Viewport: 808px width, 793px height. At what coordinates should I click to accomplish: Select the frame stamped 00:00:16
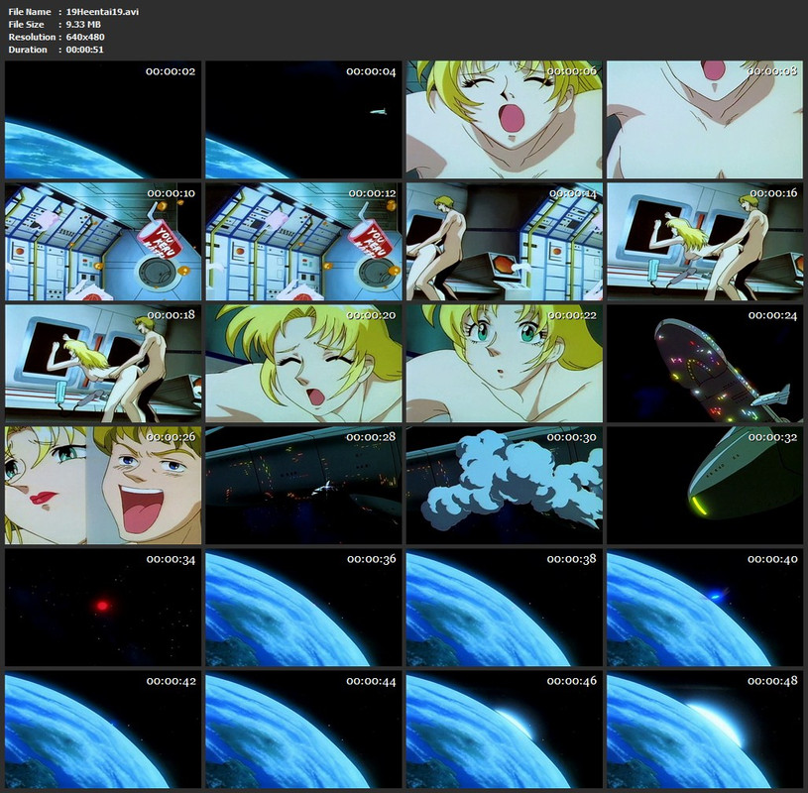705,242
